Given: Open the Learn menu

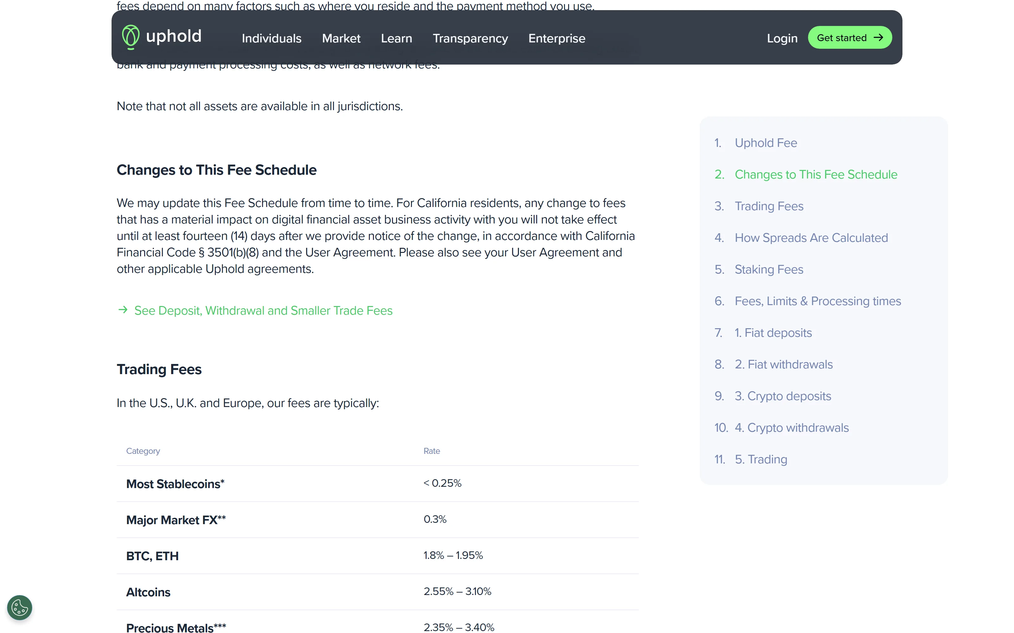Looking at the screenshot, I should pyautogui.click(x=396, y=39).
